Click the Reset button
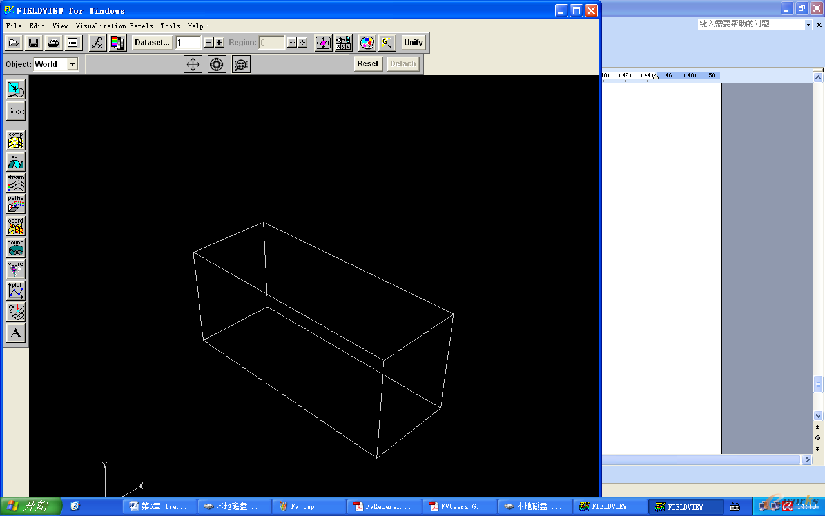This screenshot has width=825, height=516. 367,64
